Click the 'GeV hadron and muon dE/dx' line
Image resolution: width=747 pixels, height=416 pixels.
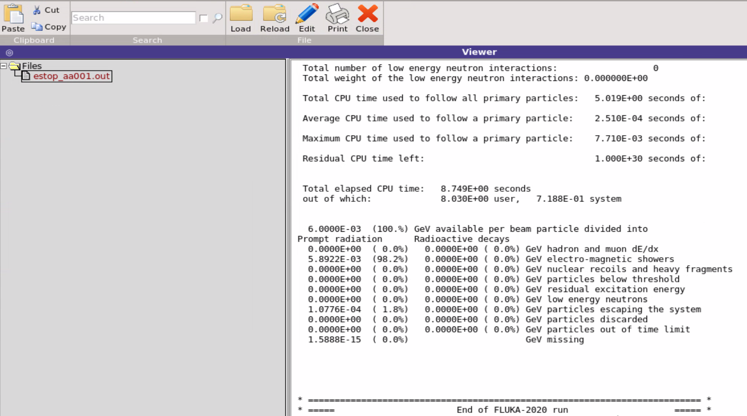[592, 249]
